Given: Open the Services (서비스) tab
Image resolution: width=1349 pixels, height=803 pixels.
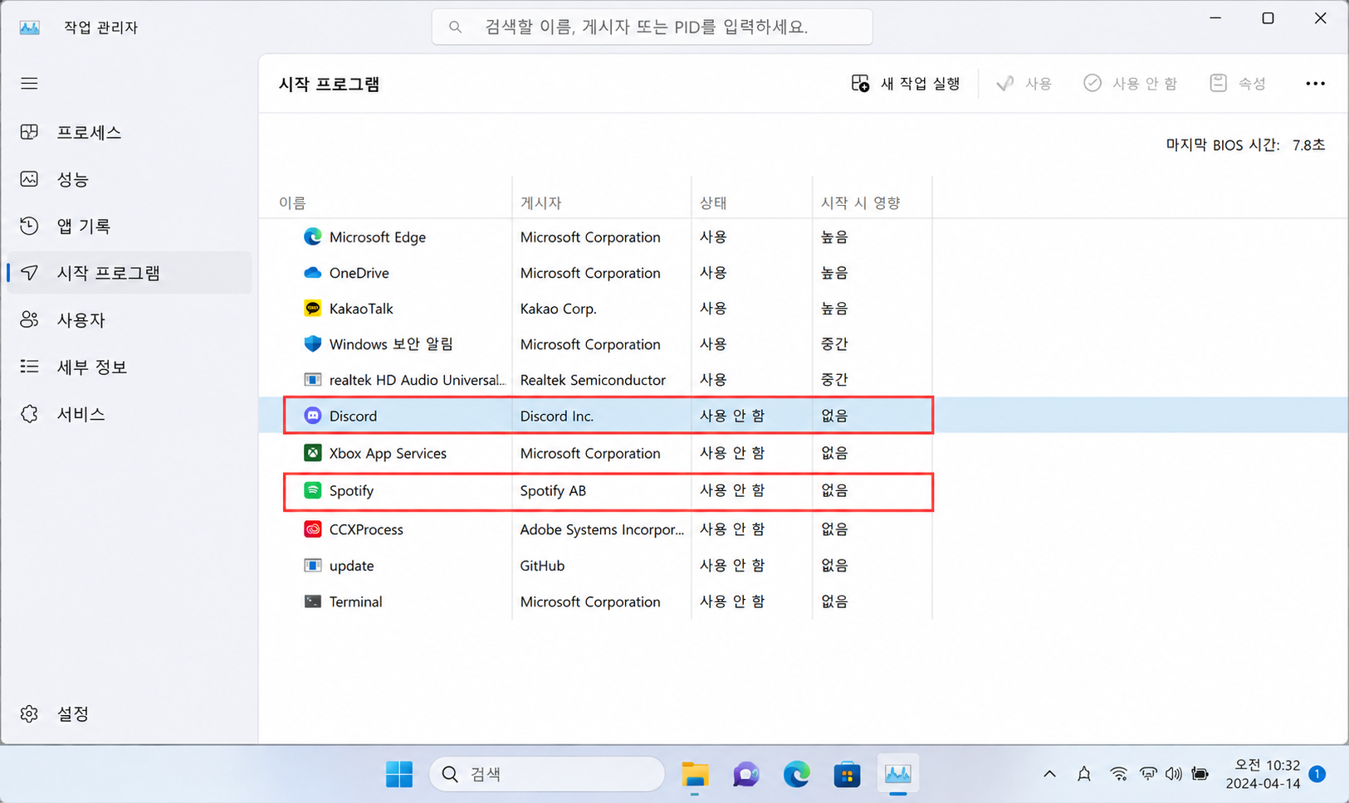Looking at the screenshot, I should tap(129, 414).
